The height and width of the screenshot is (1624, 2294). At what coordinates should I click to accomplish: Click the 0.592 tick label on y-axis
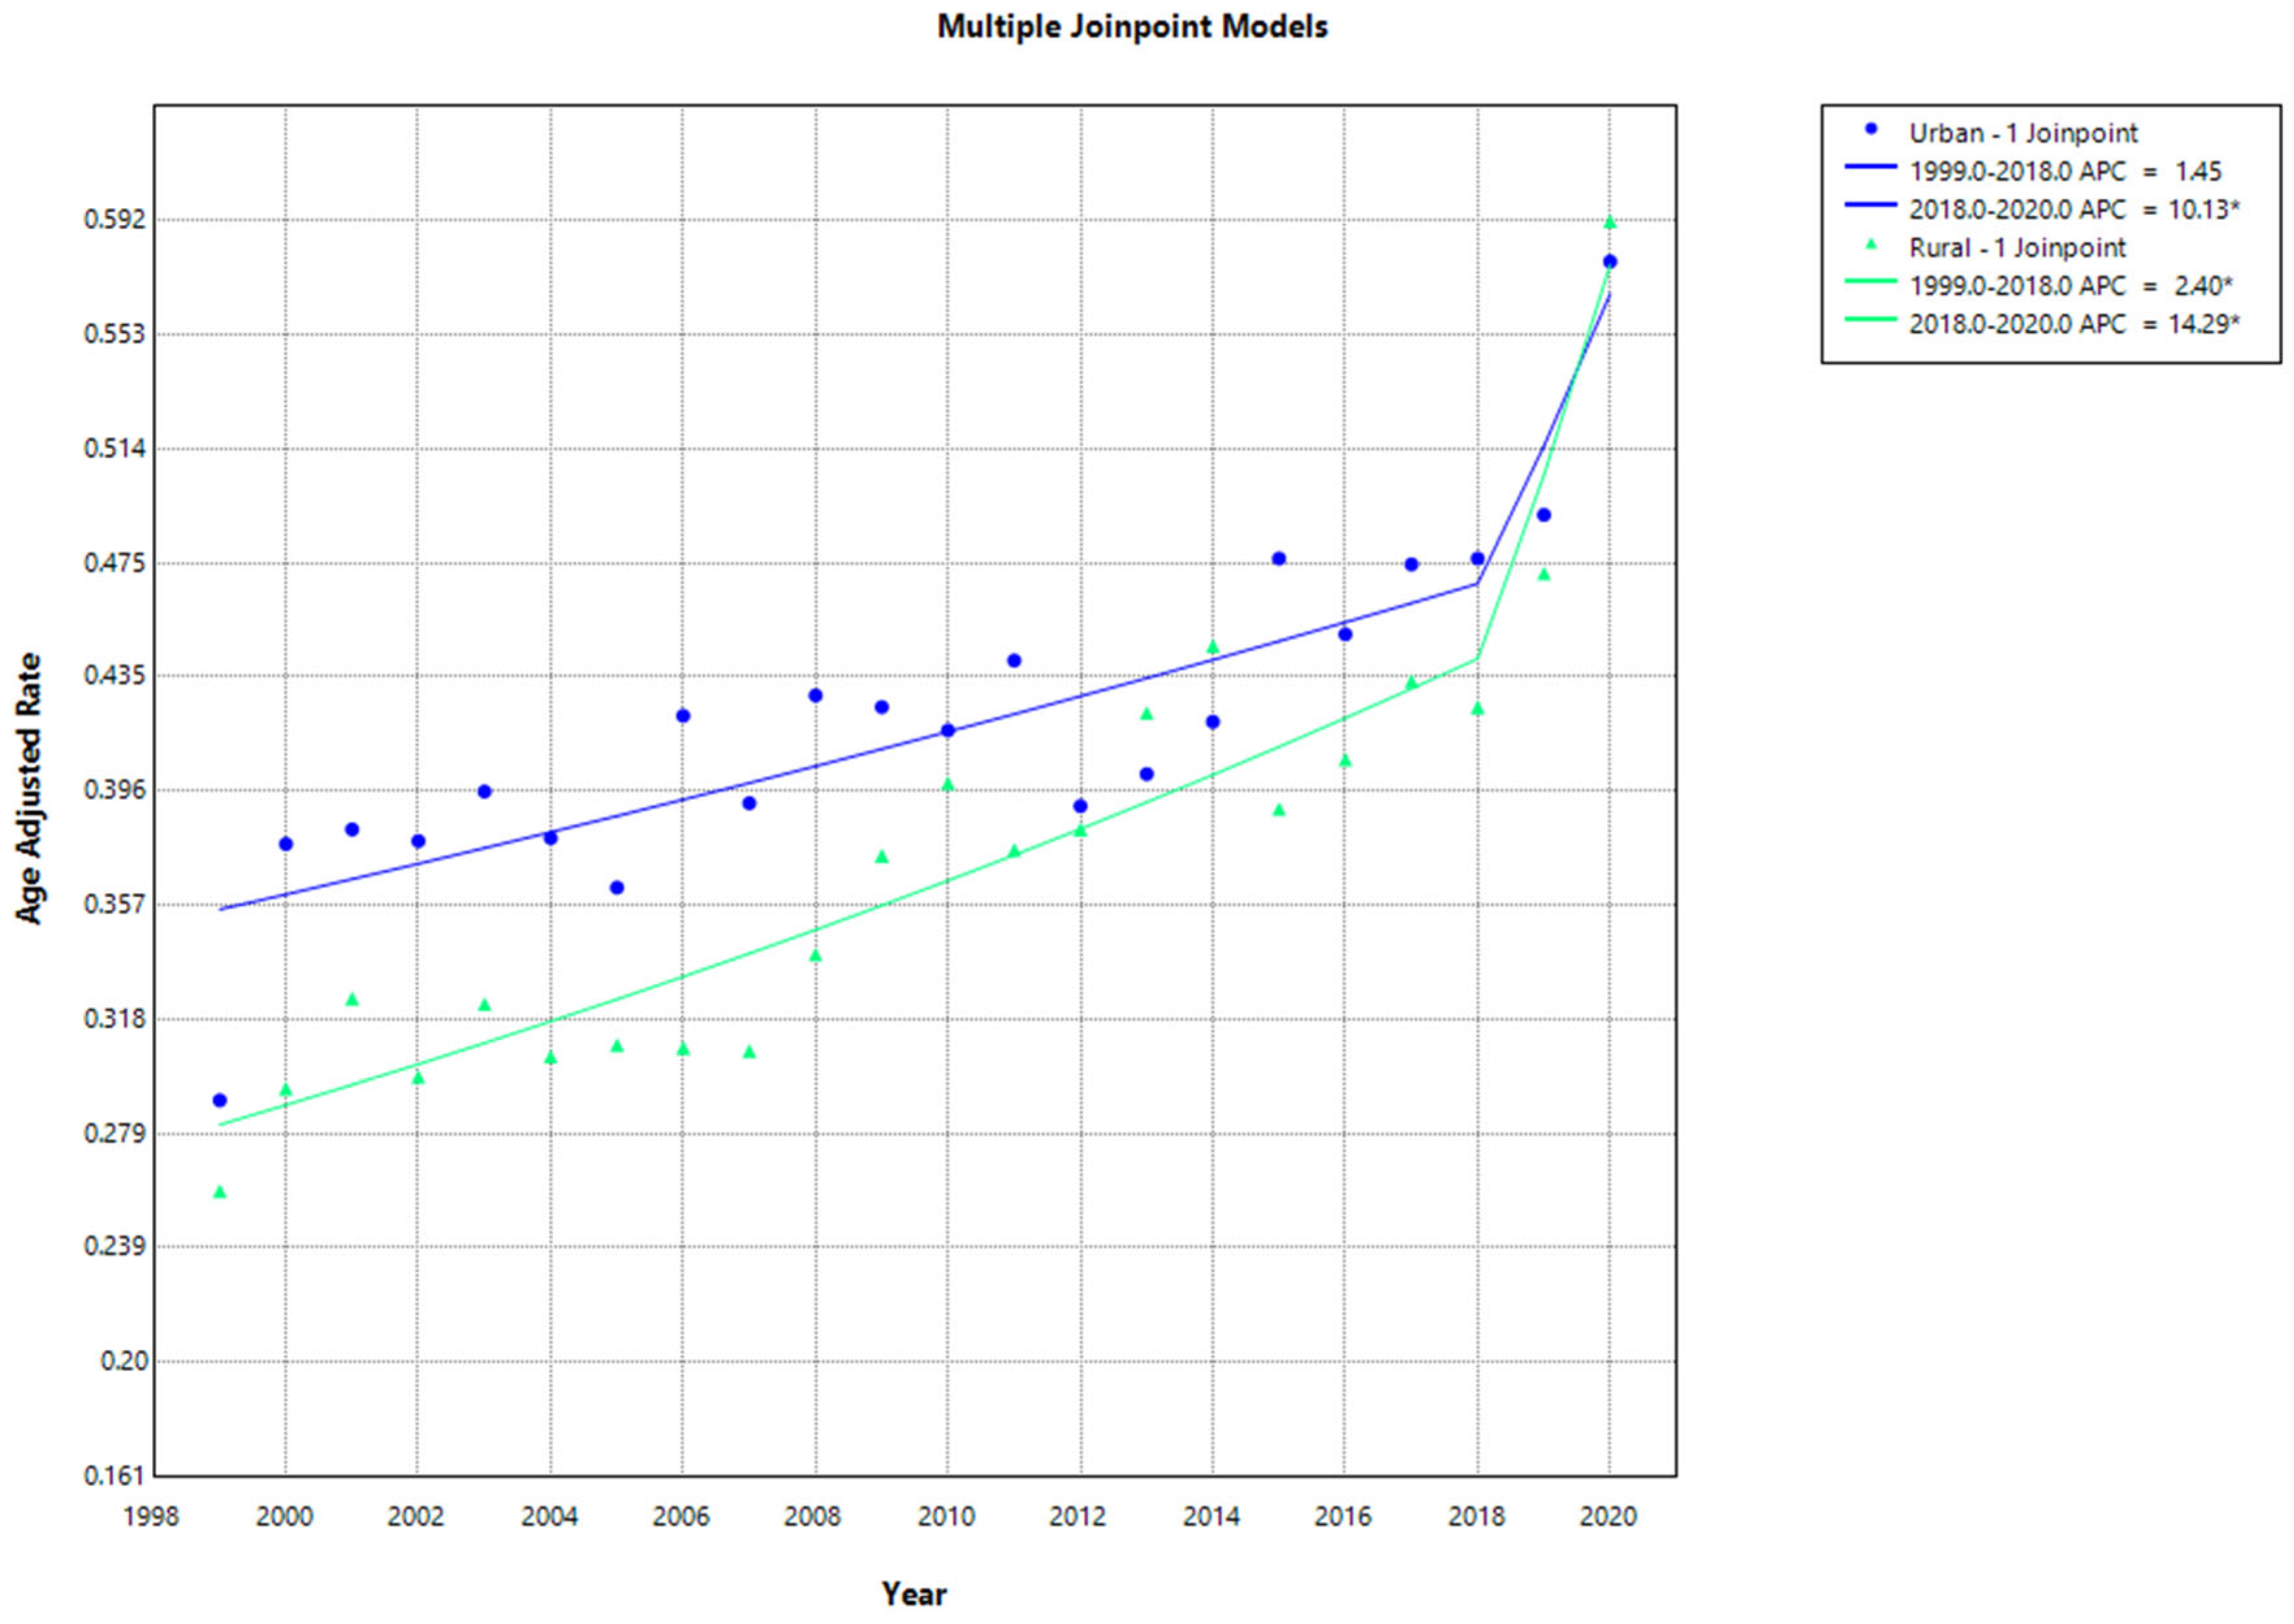113,219
